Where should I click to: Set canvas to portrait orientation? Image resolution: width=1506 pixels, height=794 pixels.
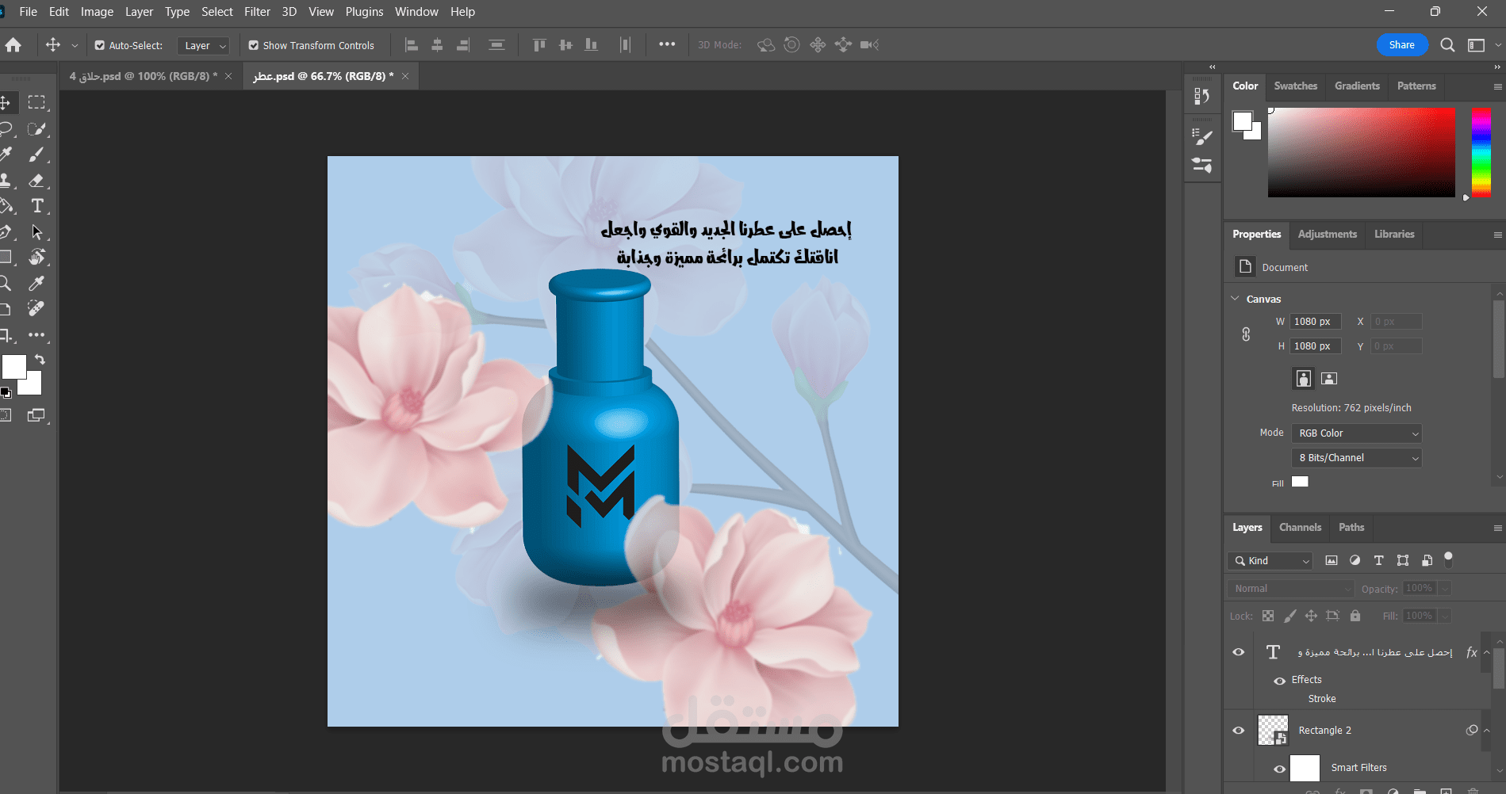pyautogui.click(x=1303, y=379)
